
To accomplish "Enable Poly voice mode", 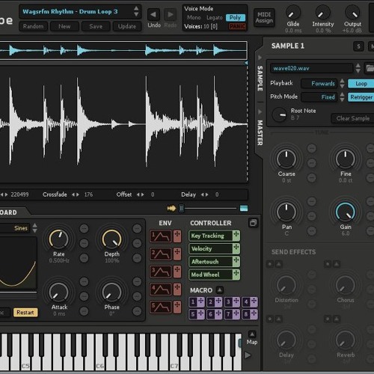I will click(x=236, y=17).
